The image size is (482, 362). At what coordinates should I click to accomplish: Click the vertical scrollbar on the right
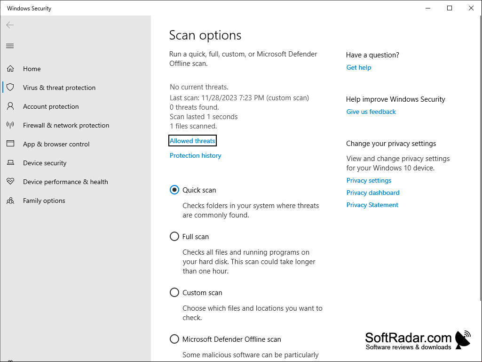point(481,159)
